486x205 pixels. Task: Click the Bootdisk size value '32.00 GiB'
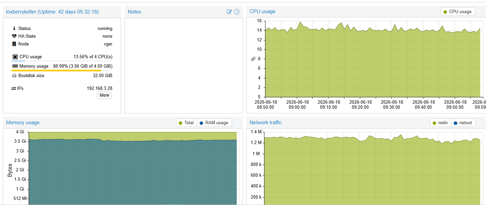[103, 76]
